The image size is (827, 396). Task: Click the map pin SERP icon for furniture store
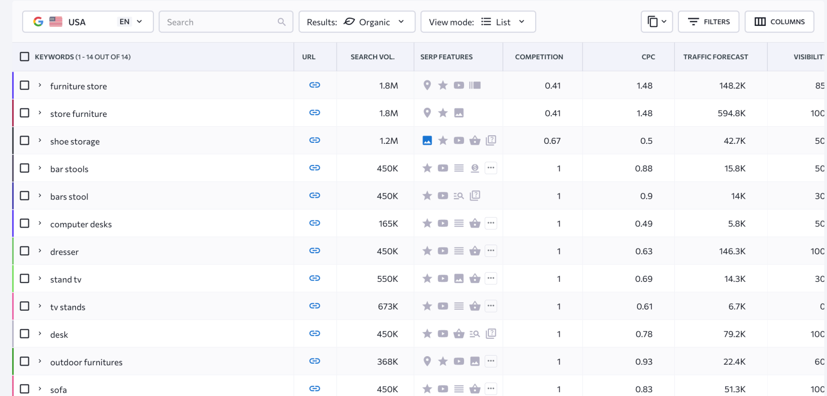click(427, 85)
